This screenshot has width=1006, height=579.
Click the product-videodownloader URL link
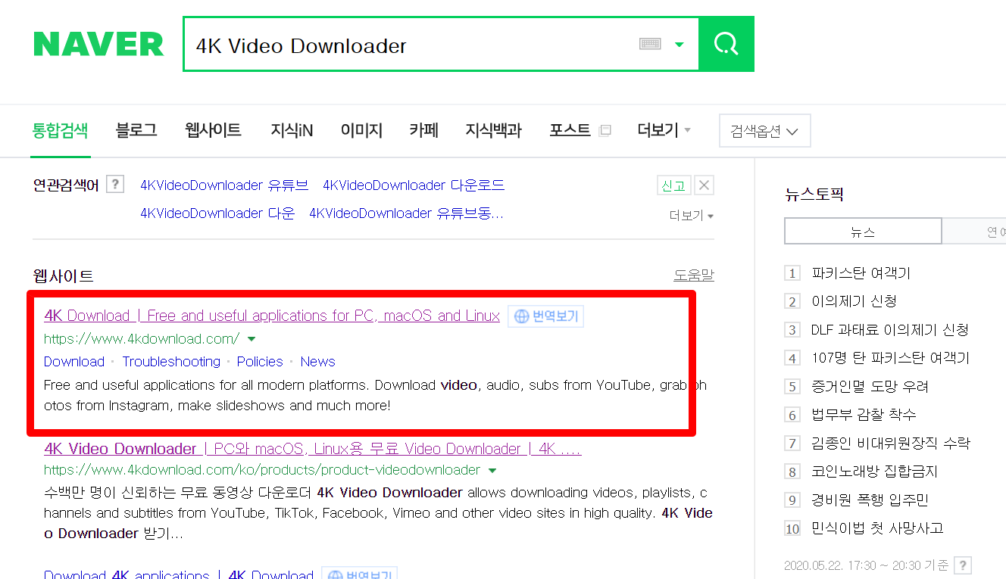coord(262,470)
